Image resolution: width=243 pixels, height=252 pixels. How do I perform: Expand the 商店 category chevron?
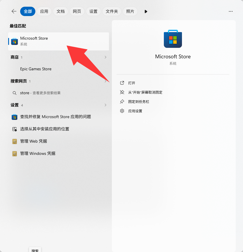point(105,57)
